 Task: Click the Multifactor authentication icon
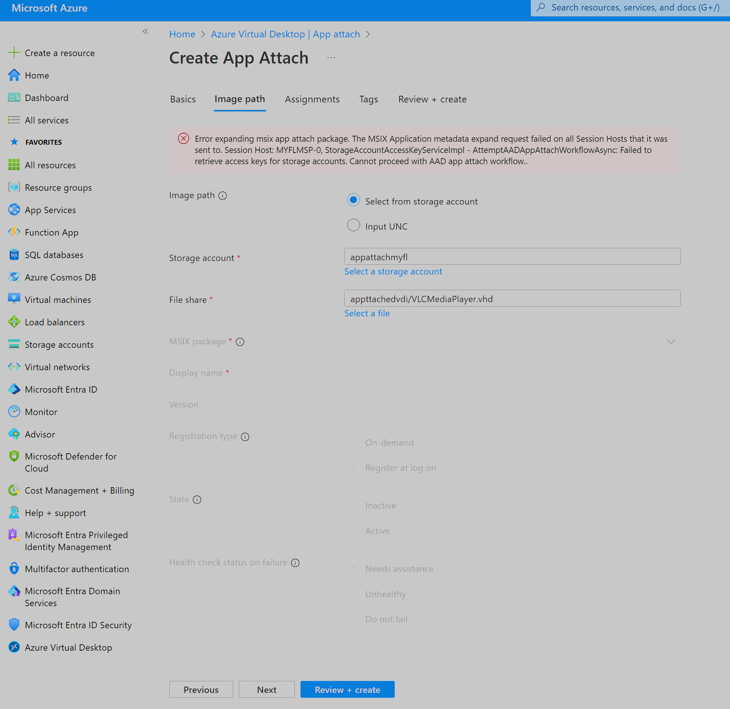point(14,568)
